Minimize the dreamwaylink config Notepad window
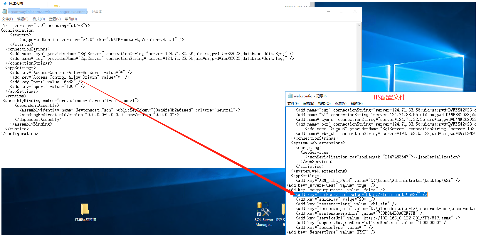 click(x=328, y=11)
